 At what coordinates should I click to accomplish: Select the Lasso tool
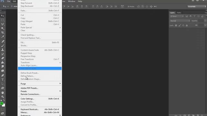(3, 24)
